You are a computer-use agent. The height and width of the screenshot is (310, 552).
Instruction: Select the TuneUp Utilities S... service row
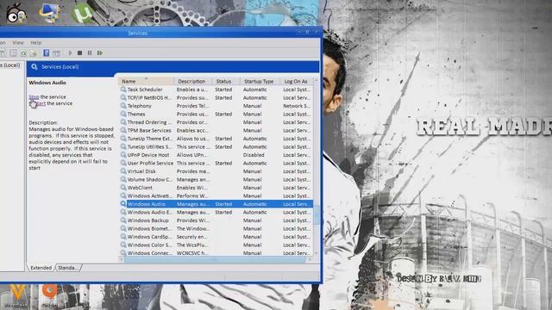[x=216, y=146]
